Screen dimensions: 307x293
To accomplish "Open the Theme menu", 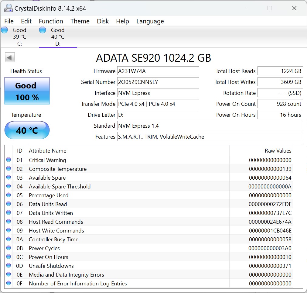I will 80,21.
